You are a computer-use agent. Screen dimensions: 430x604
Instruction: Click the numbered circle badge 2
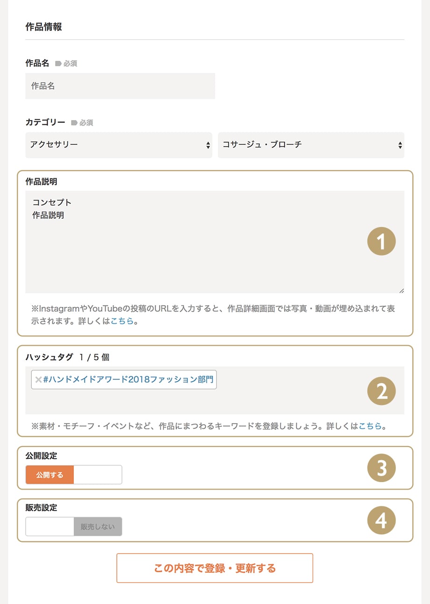coord(381,391)
